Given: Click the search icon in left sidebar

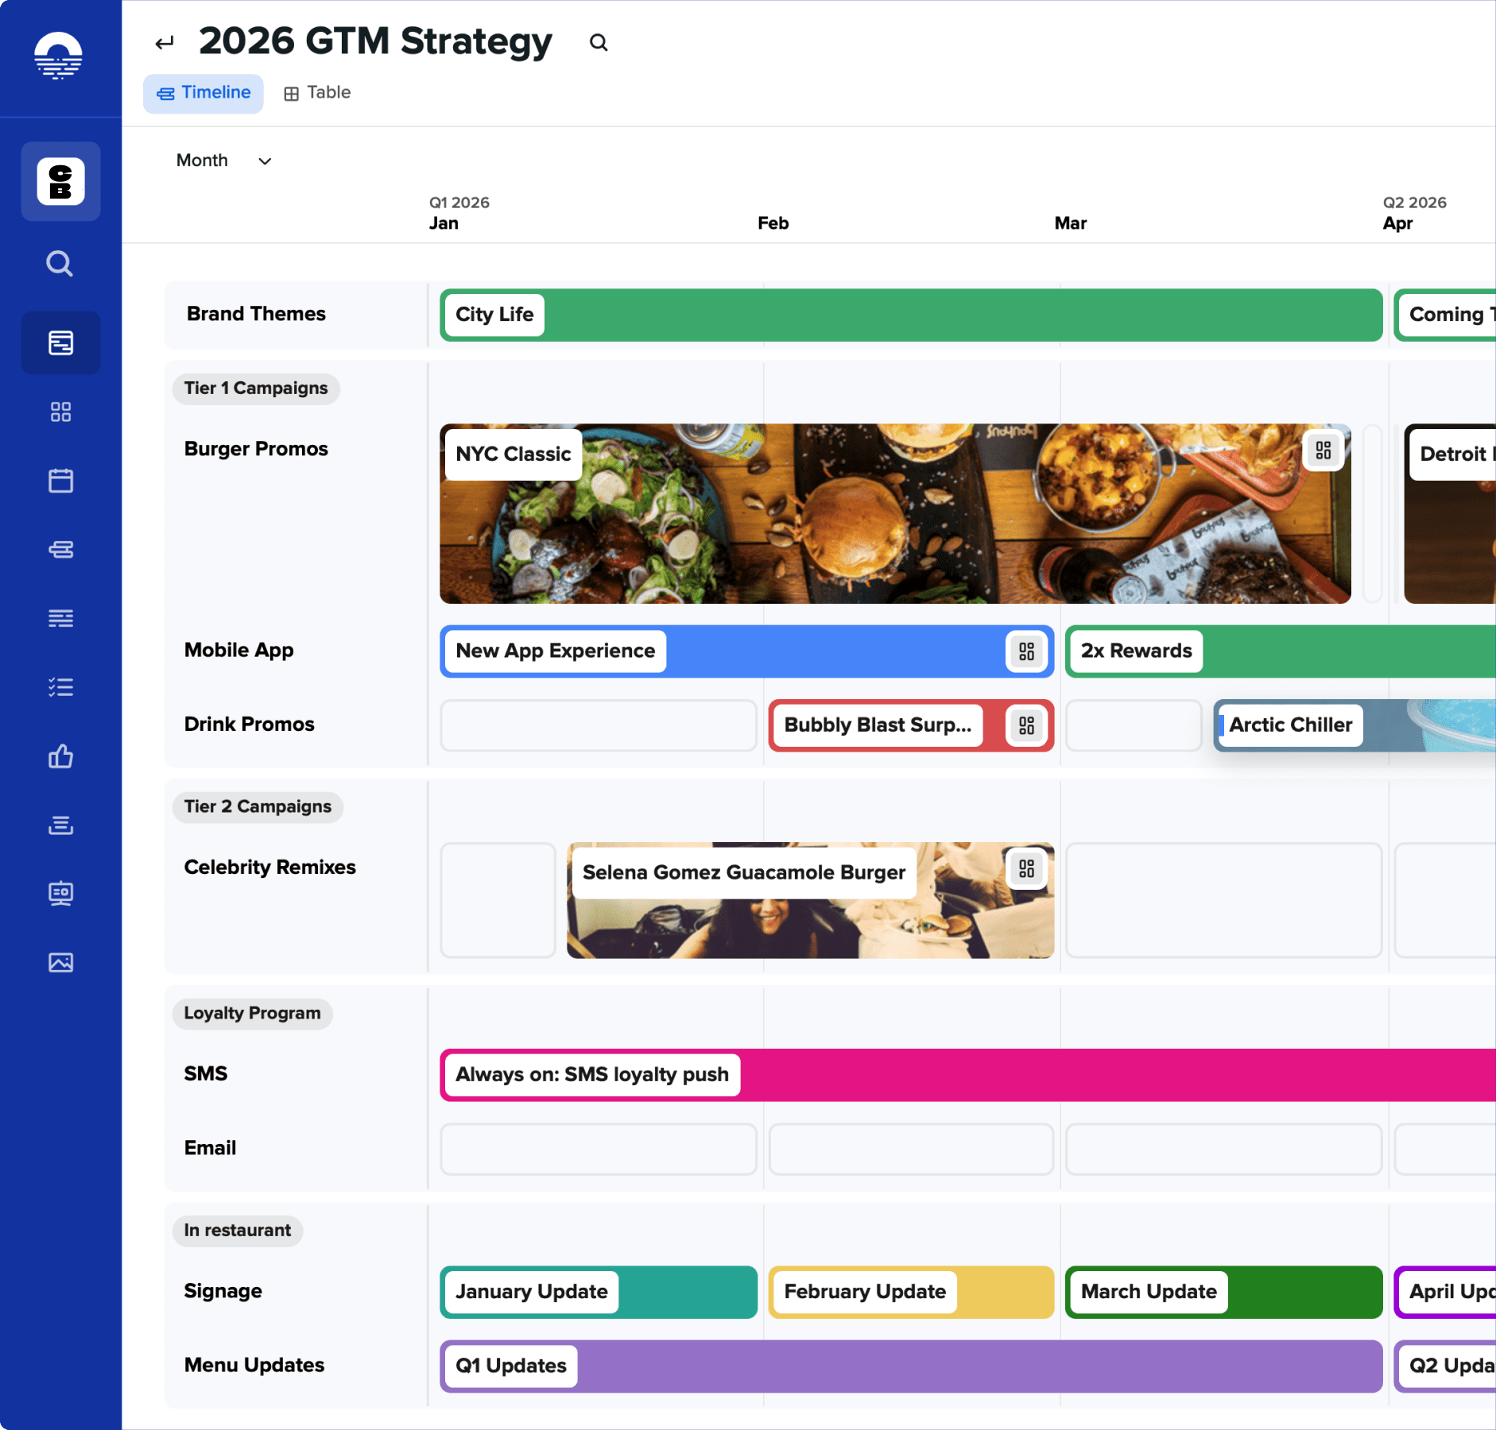Looking at the screenshot, I should (x=60, y=264).
